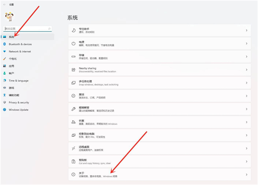The image size is (258, 185).
Task: Expand the 激活 row chevron
Action: point(246,95)
